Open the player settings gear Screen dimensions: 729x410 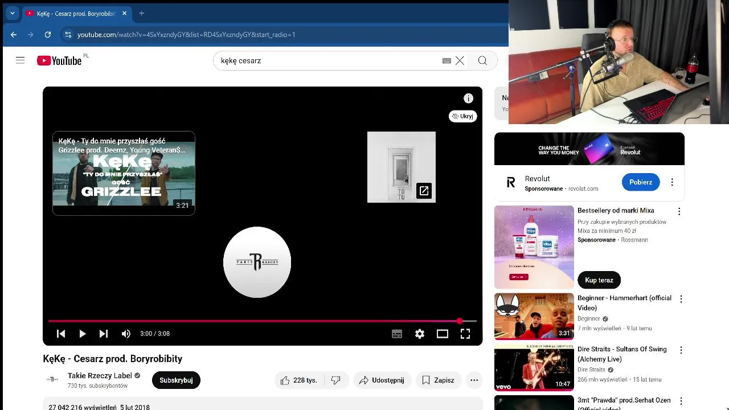(x=420, y=334)
